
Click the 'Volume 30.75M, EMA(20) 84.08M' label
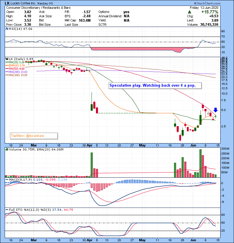[x=36, y=149]
